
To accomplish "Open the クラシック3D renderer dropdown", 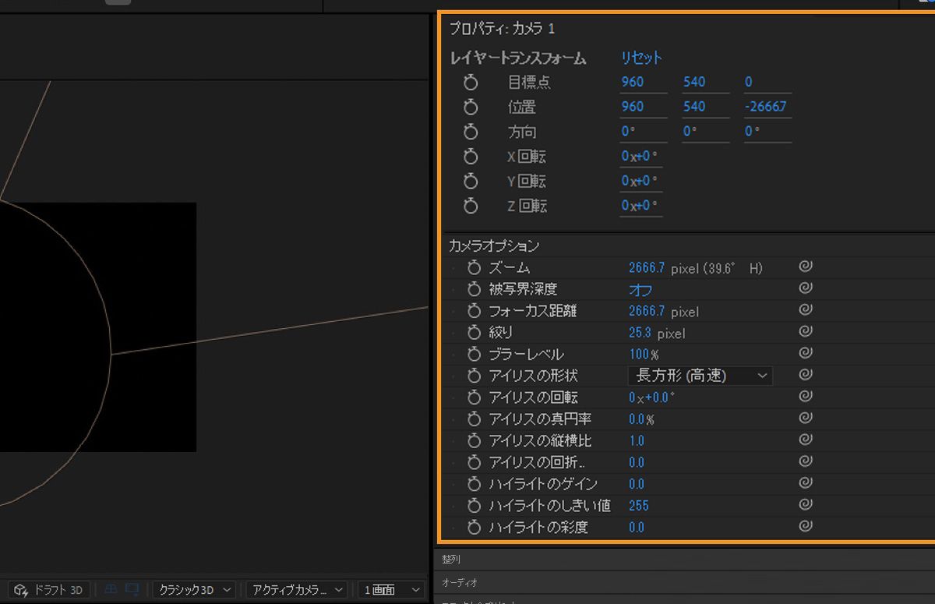I will [194, 590].
